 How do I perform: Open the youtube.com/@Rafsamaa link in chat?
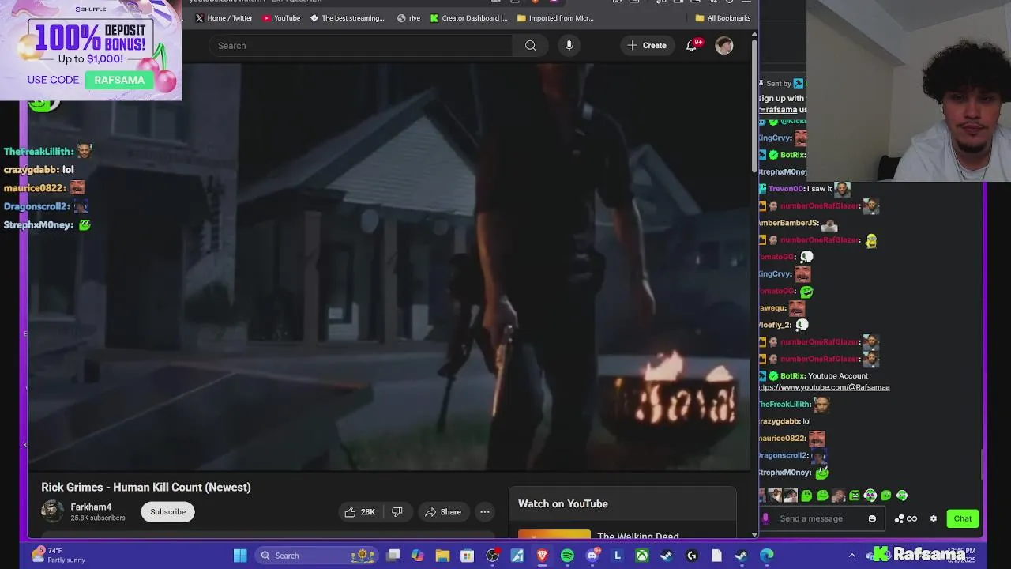(825, 387)
